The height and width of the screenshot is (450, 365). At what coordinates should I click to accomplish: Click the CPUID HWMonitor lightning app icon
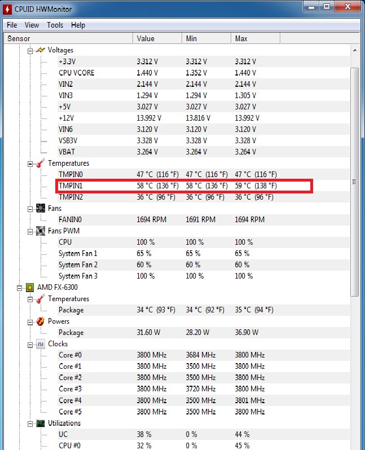(7, 9)
